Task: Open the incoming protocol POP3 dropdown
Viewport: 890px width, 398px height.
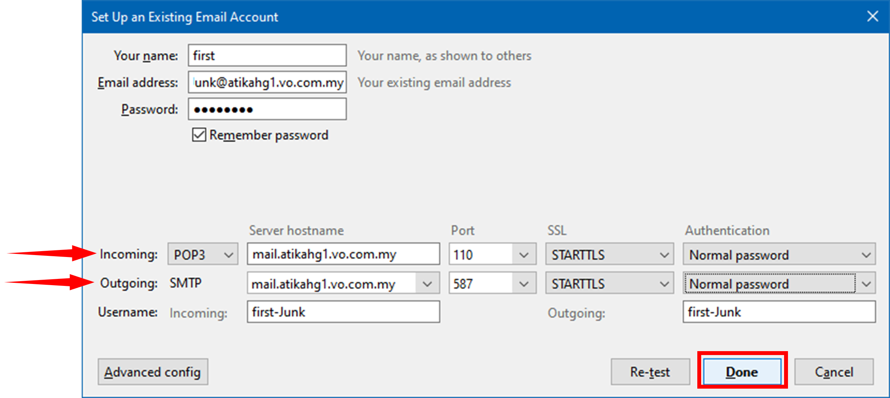Action: click(202, 254)
